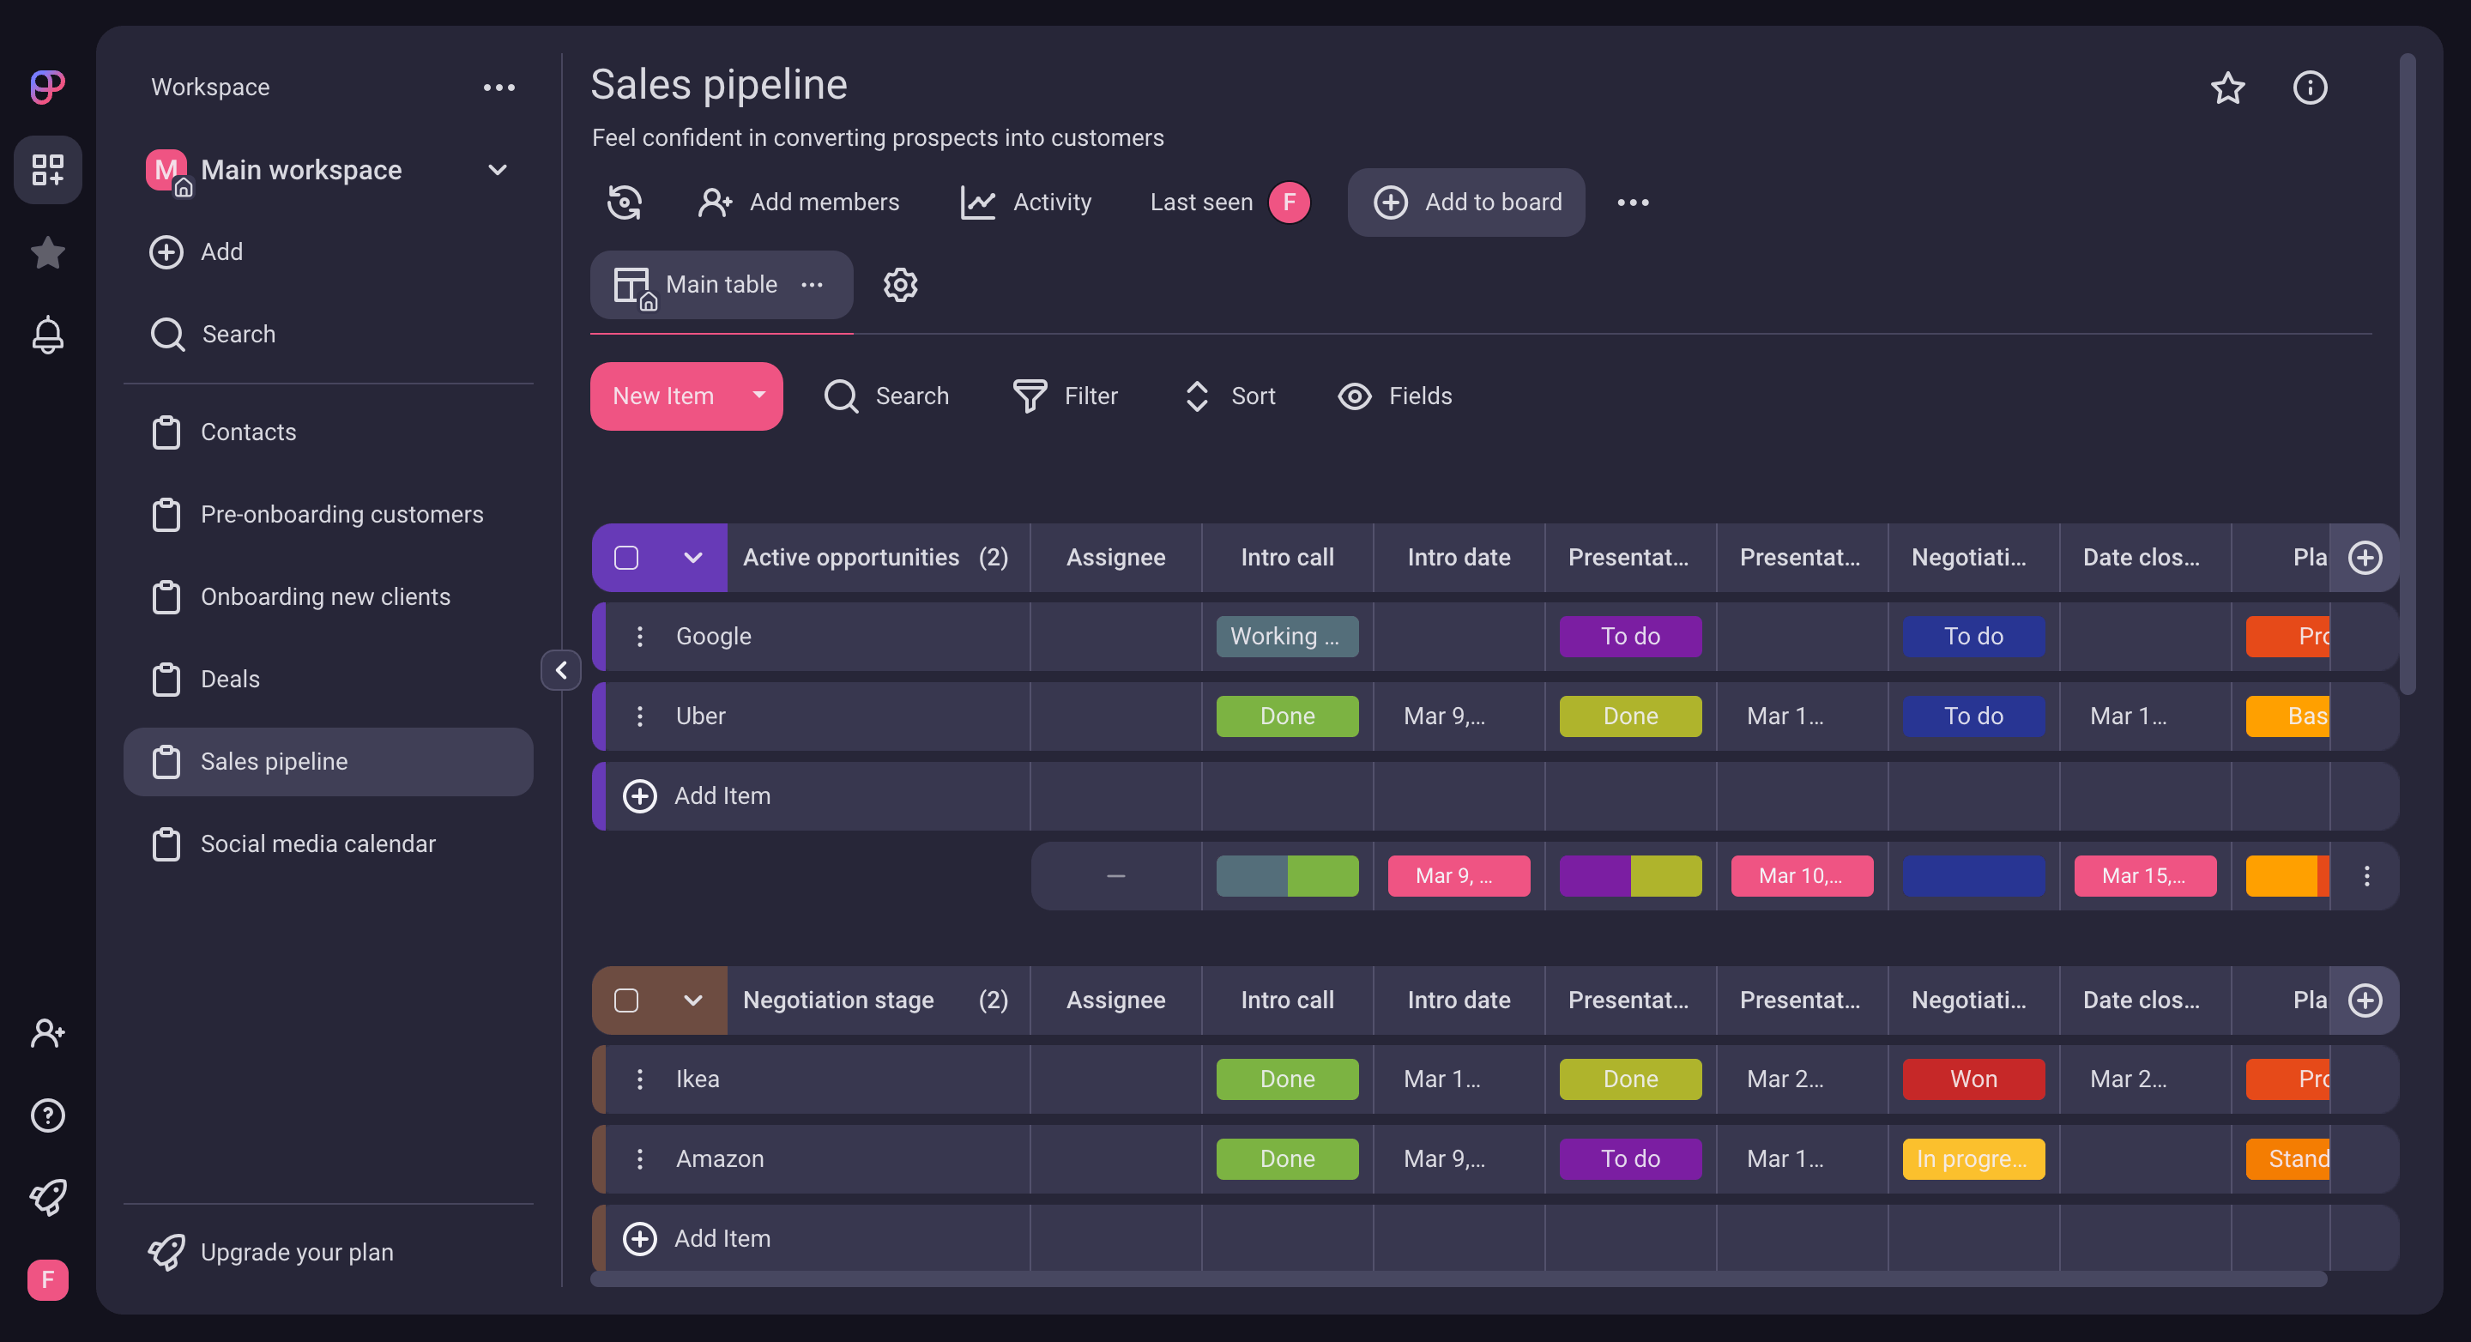The image size is (2471, 1342).
Task: Click the automations refresh icon
Action: (x=625, y=203)
